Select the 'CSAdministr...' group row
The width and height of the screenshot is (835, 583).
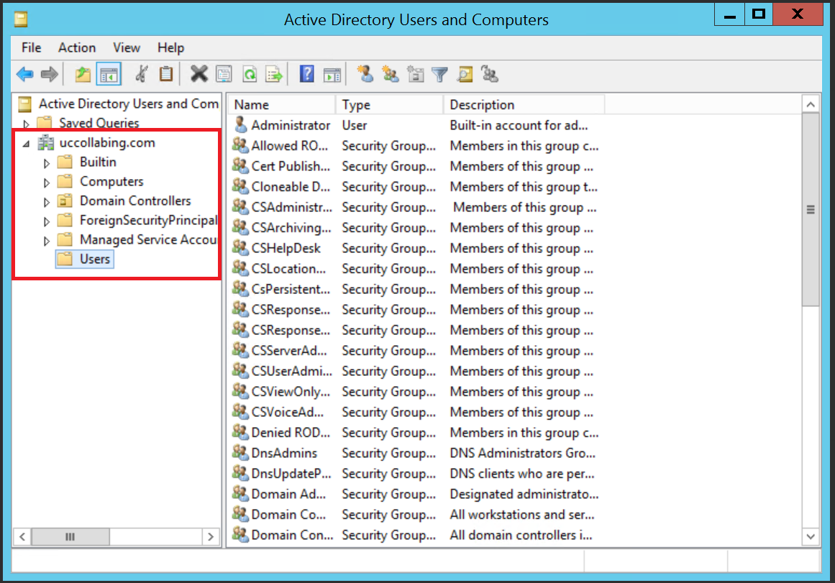[416, 207]
